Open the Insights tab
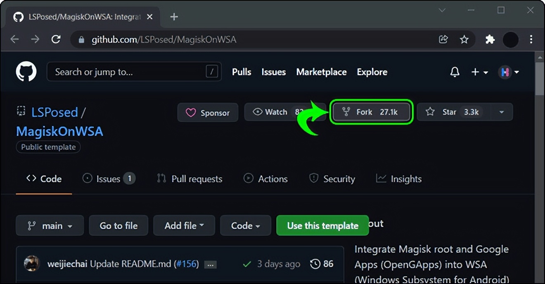The width and height of the screenshot is (545, 284). 399,179
